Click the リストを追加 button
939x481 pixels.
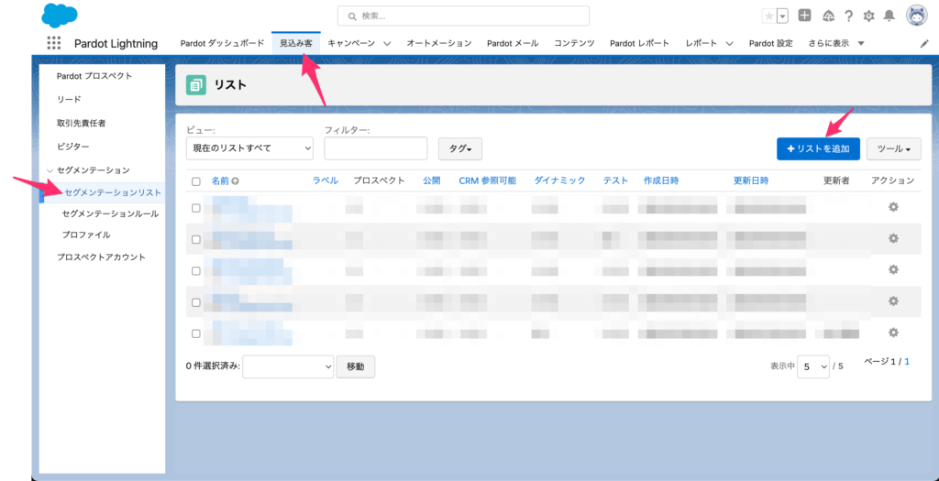(x=818, y=149)
